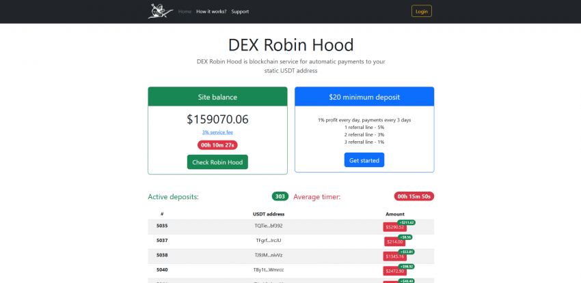Viewport: 581px width, 283px height.
Task: Select the $159070.06 site balance value
Action: pos(217,119)
